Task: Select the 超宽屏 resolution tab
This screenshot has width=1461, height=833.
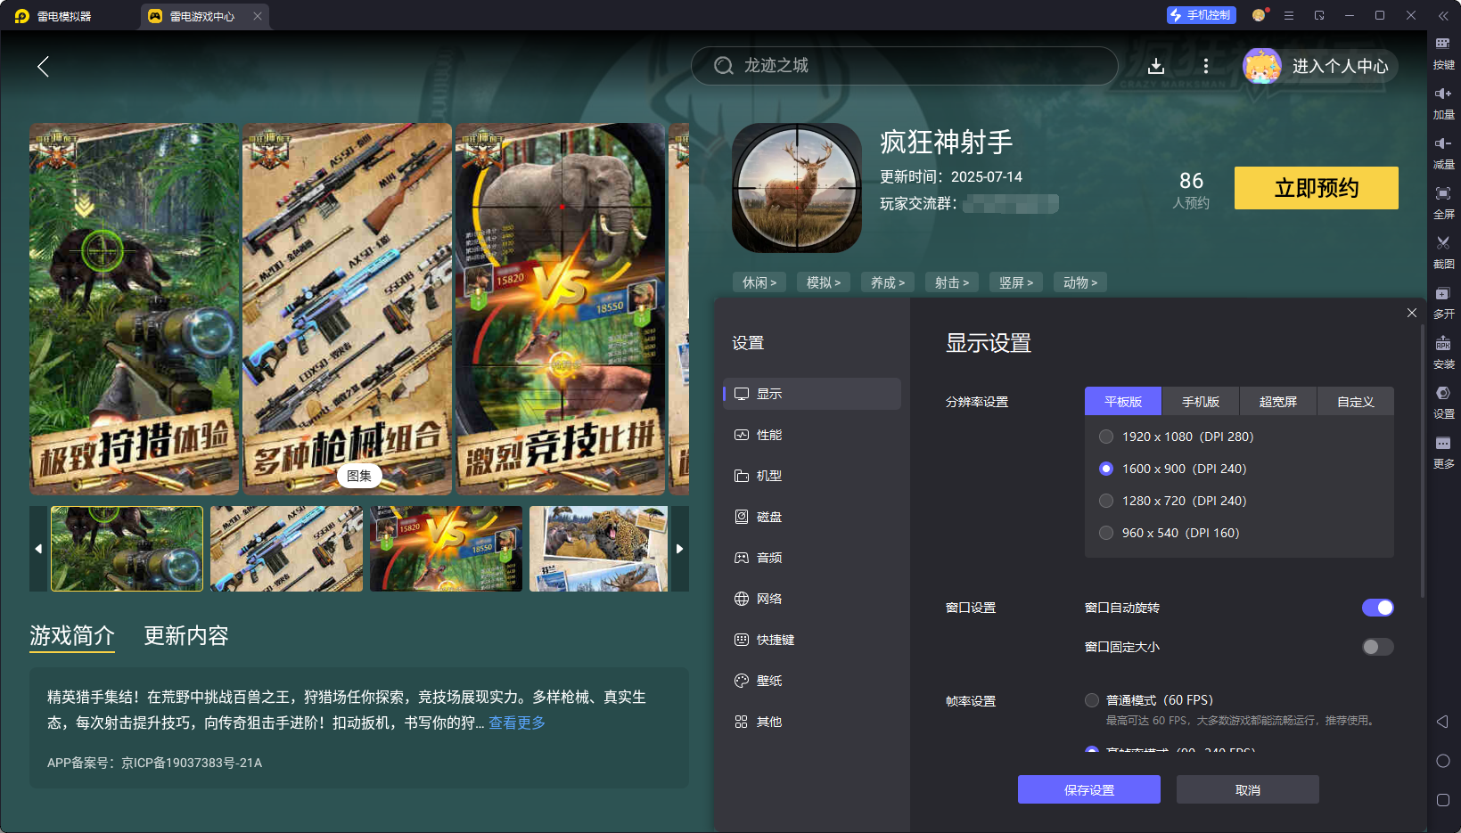Action: tap(1278, 402)
